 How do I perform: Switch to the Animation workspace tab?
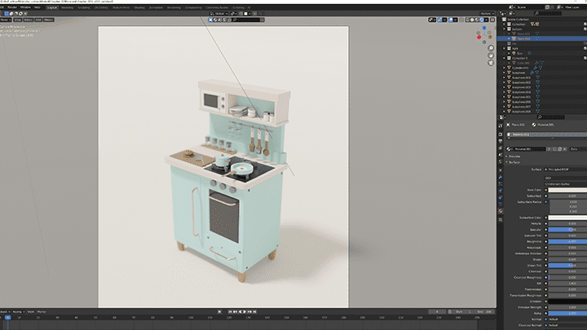click(x=156, y=7)
